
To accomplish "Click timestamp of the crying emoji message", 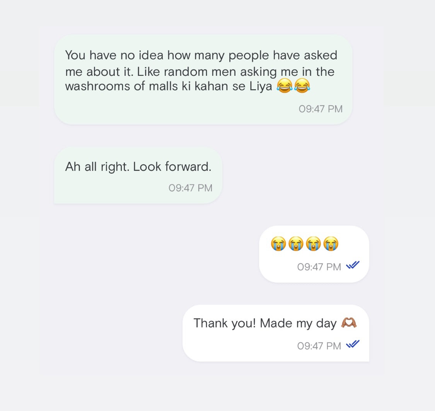I will [319, 267].
